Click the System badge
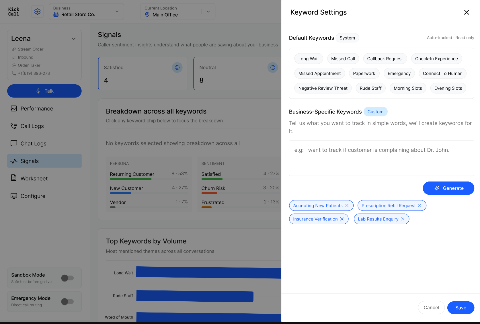This screenshot has width=480, height=324. [x=347, y=38]
